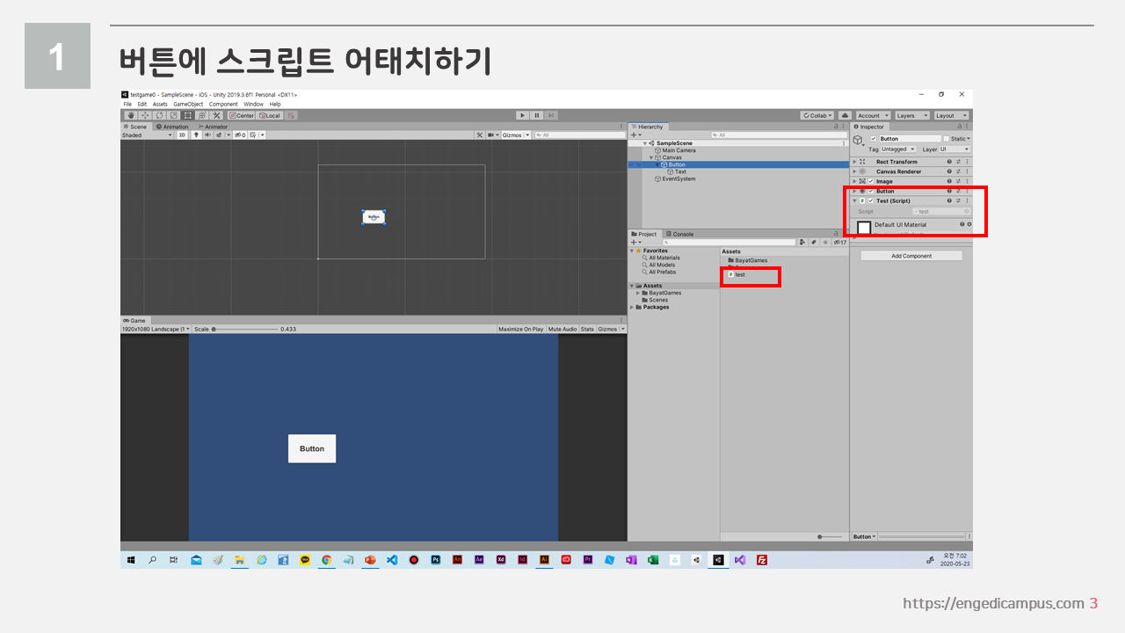Disable the Image component checkbox

871,181
